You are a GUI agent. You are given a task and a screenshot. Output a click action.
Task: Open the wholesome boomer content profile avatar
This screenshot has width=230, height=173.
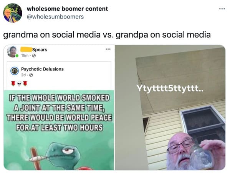tap(13, 13)
